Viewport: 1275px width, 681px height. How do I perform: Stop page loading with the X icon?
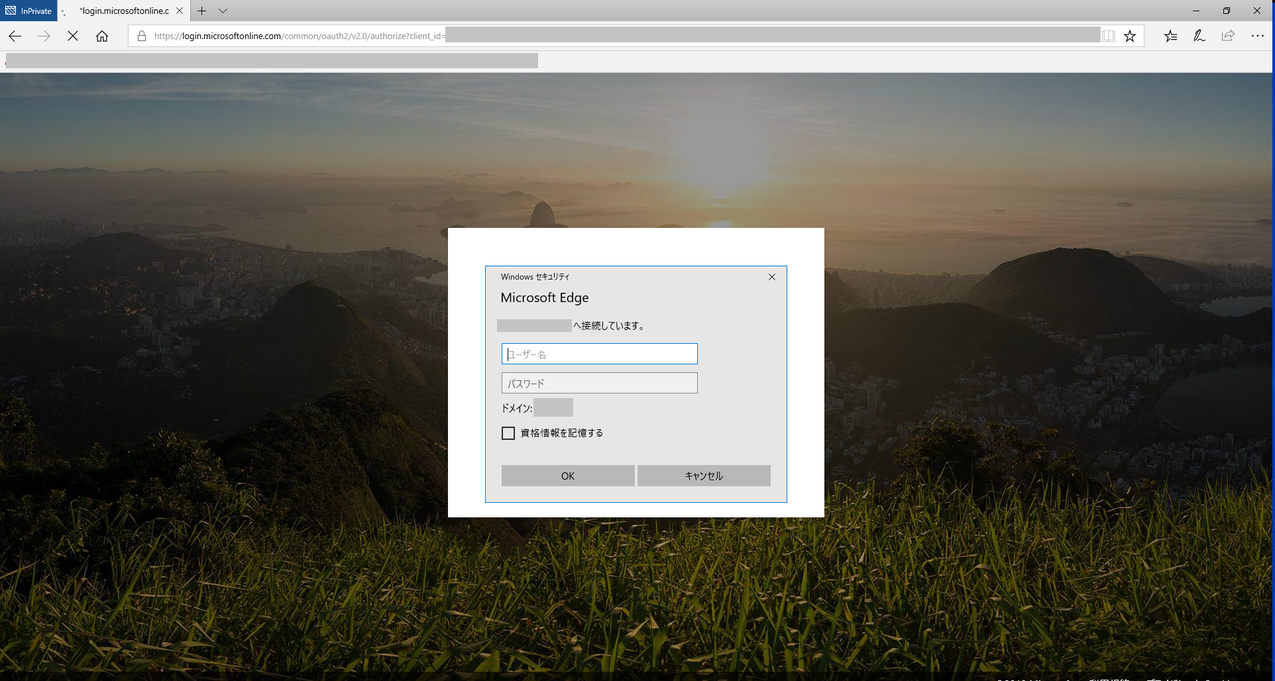click(x=72, y=36)
